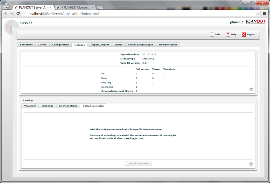Open the Chrome menu hamburger icon
The height and width of the screenshot is (183, 270).
click(x=264, y=14)
